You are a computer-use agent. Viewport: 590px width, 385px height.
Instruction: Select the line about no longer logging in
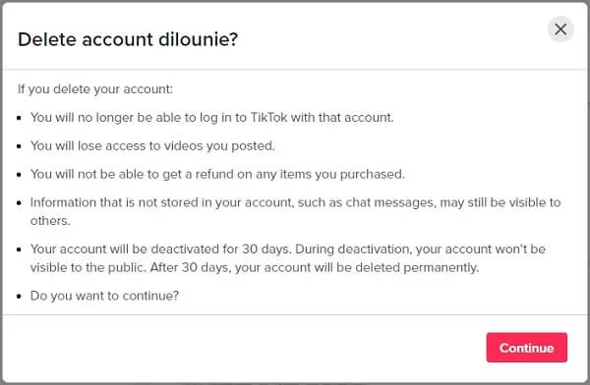click(211, 117)
